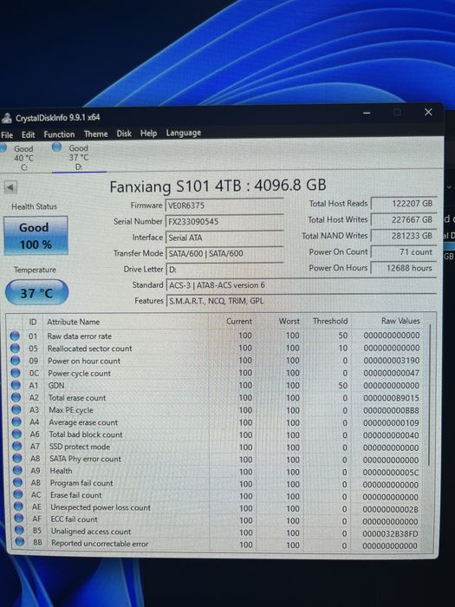Close the CrystalDiskInfo window
This screenshot has width=455, height=607.
tap(428, 112)
